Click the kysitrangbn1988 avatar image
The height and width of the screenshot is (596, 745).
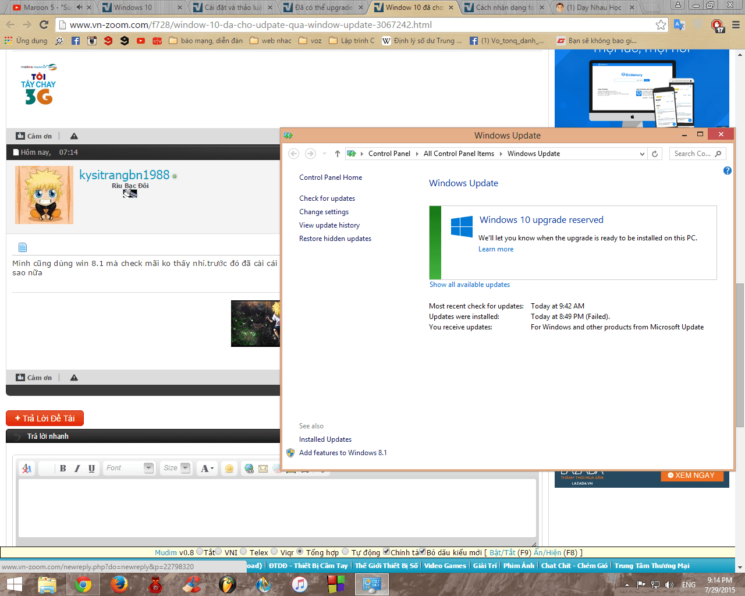44,195
